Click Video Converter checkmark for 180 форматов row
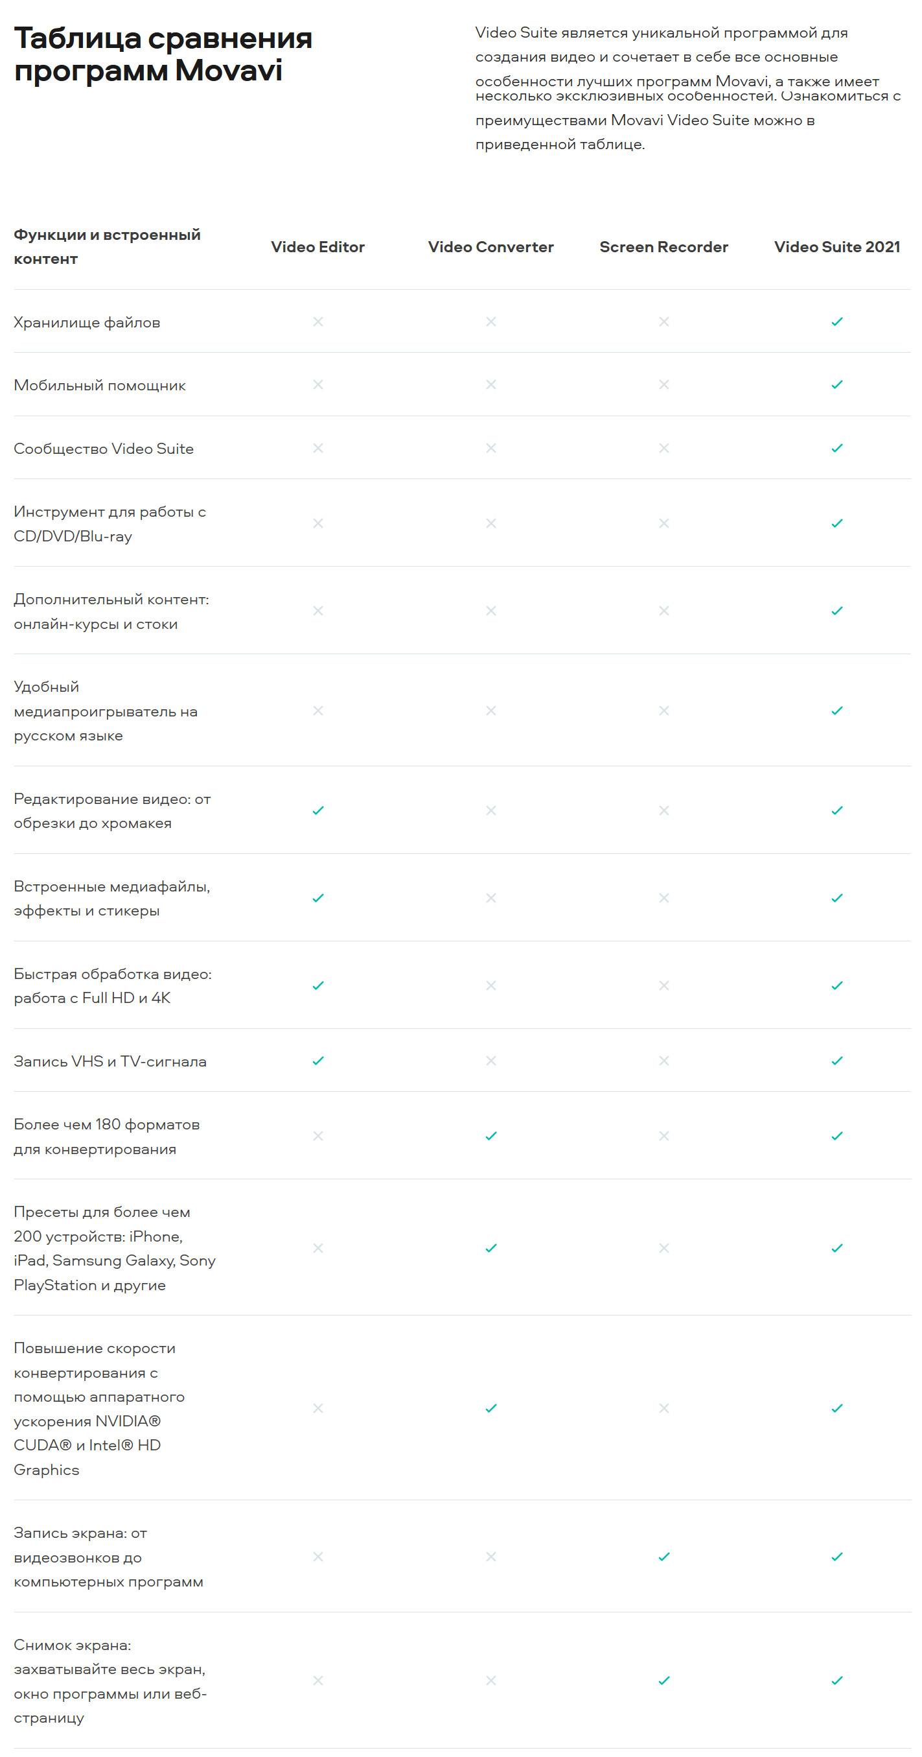The width and height of the screenshot is (922, 1757). pyautogui.click(x=490, y=1136)
